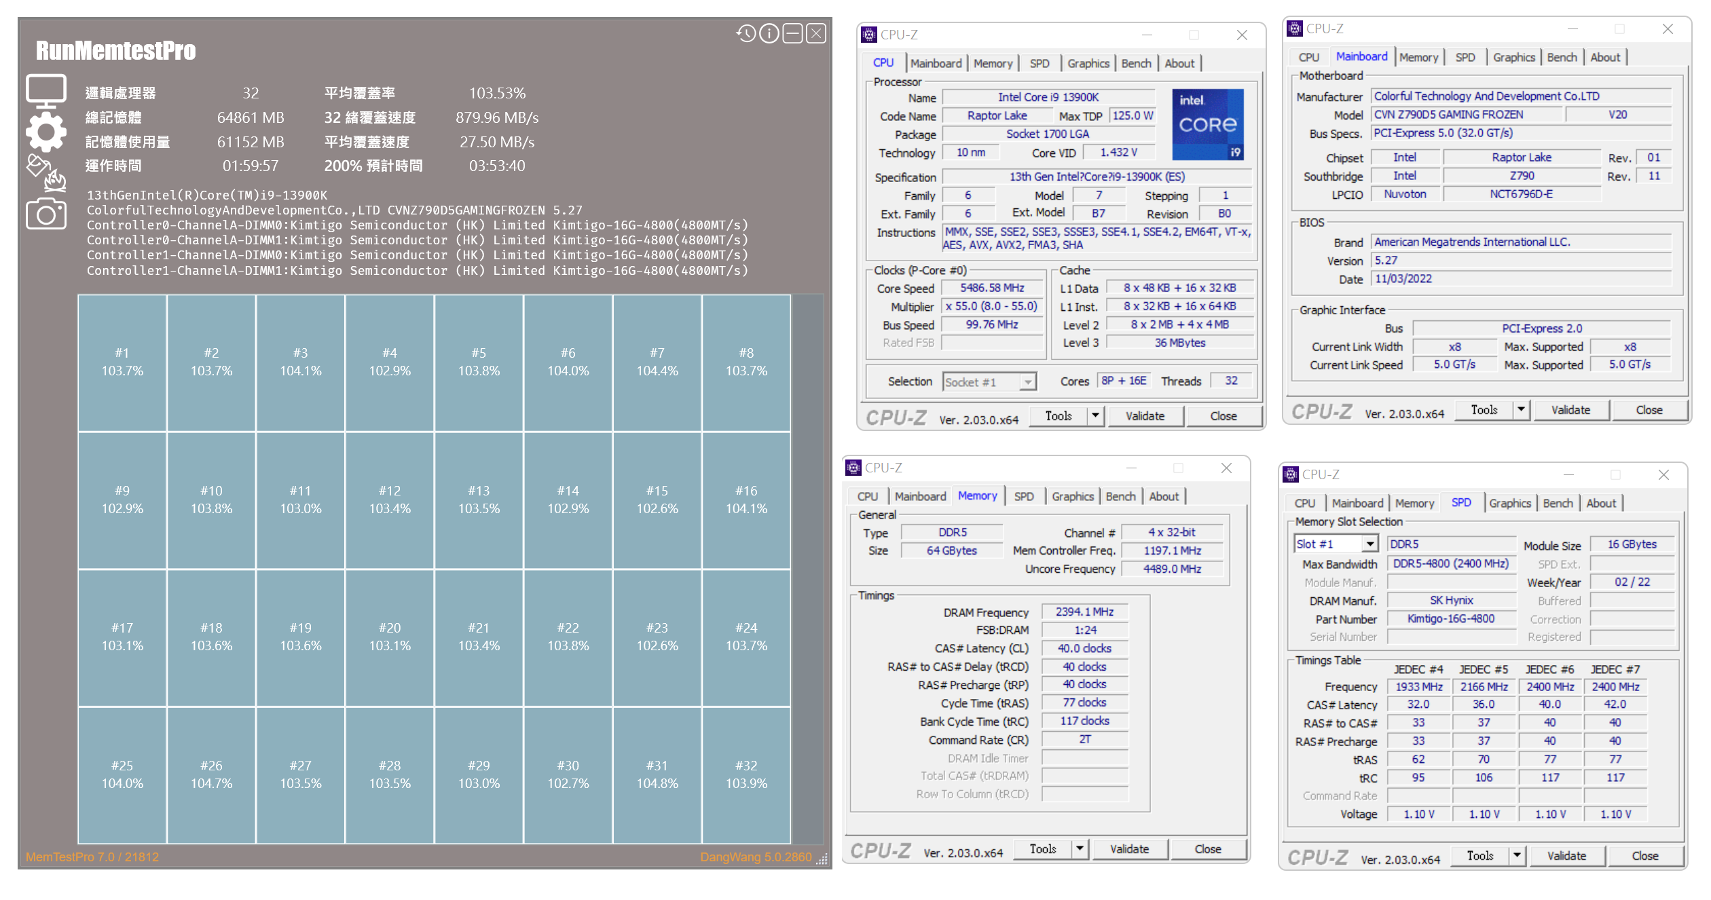
Task: Open the Socket #1 selection dropdown
Action: (989, 382)
